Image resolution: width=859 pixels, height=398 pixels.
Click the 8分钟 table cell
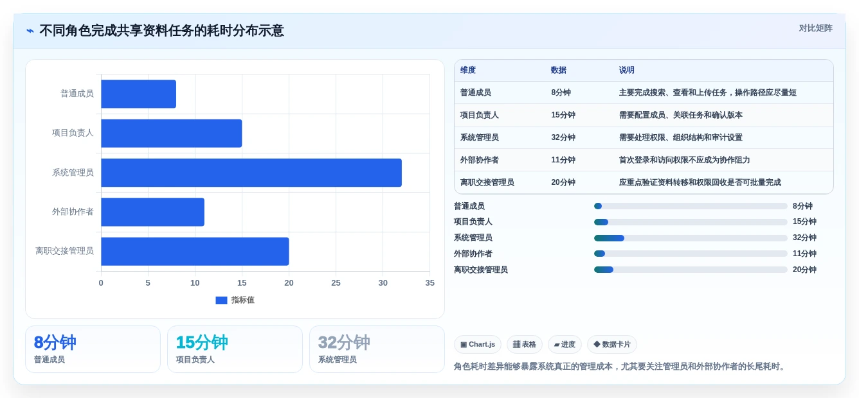coord(561,92)
